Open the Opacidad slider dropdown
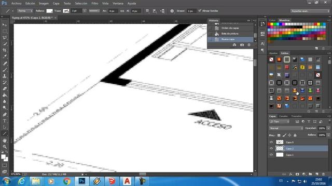The width and height of the screenshot is (332, 186). click(328, 128)
